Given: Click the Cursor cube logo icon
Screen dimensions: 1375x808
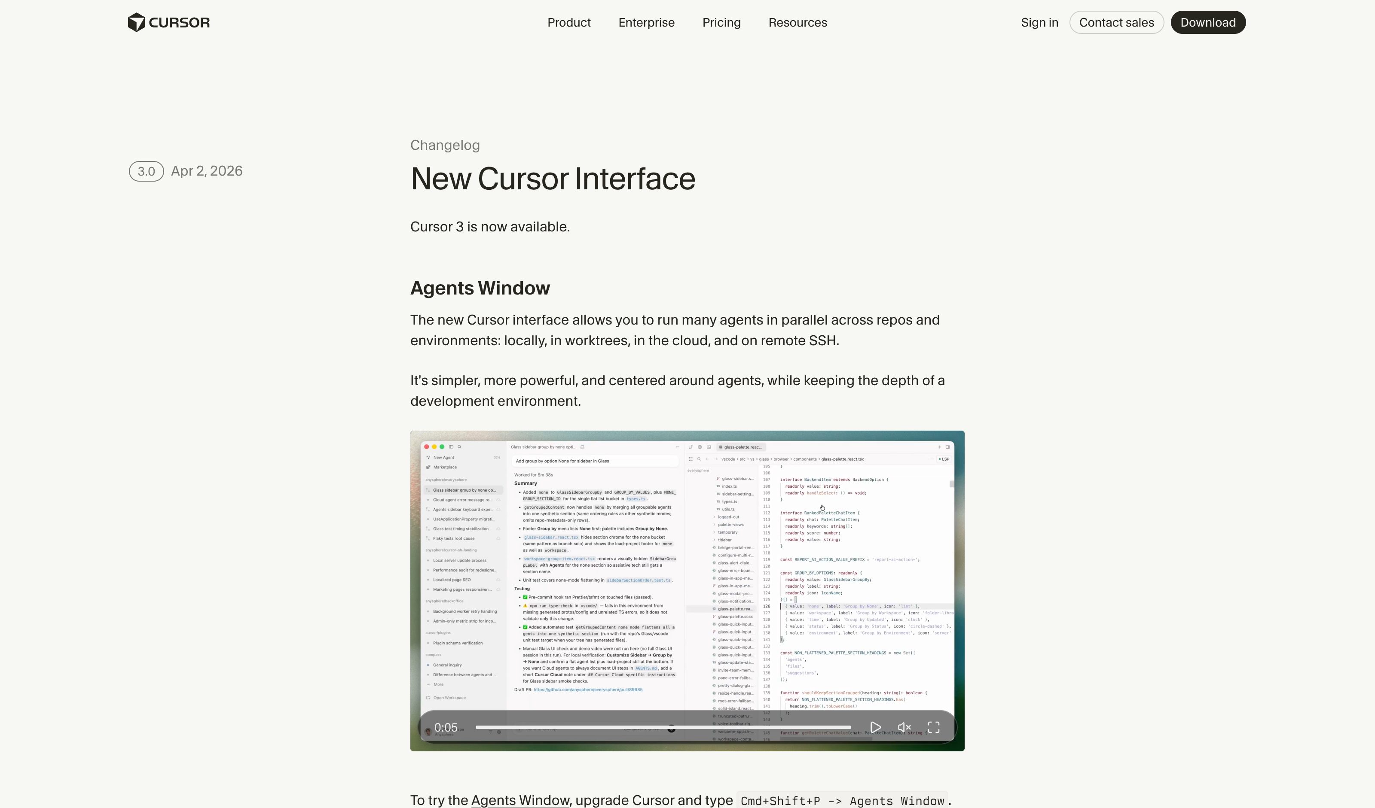Looking at the screenshot, I should (136, 22).
